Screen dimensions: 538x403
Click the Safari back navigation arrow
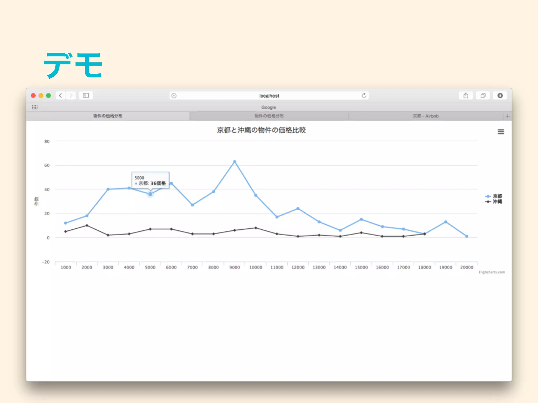coord(61,96)
